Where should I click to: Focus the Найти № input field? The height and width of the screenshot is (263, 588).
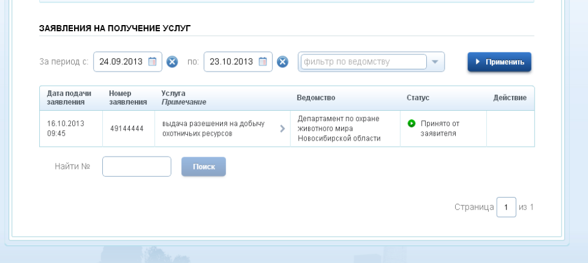click(137, 166)
